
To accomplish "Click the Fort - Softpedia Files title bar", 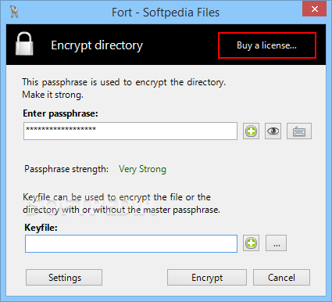I will pos(166,13).
